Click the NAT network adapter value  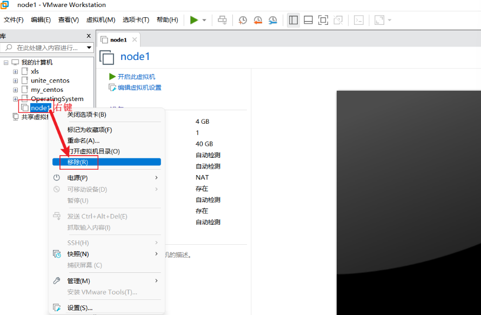(202, 177)
